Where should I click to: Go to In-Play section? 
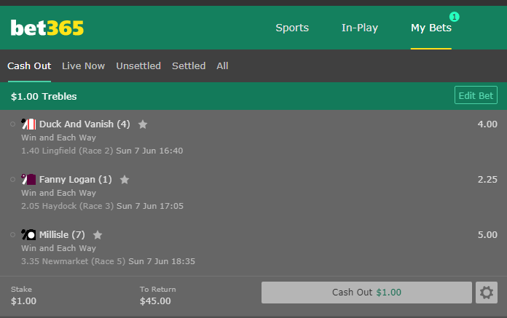point(360,28)
